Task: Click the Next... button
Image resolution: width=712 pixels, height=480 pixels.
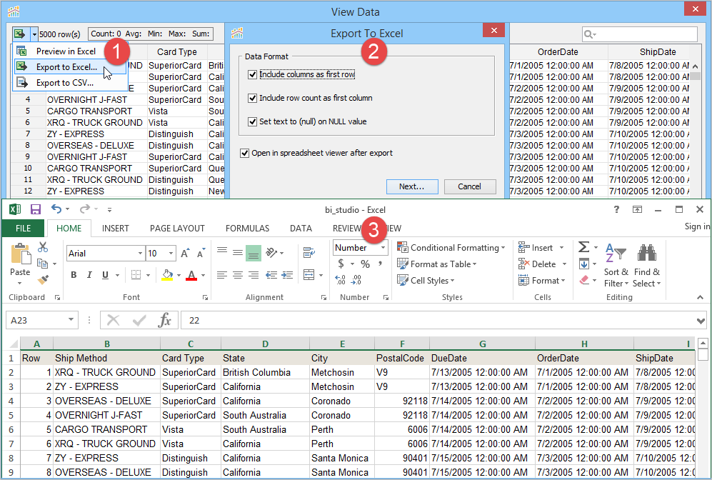Action: coord(412,186)
